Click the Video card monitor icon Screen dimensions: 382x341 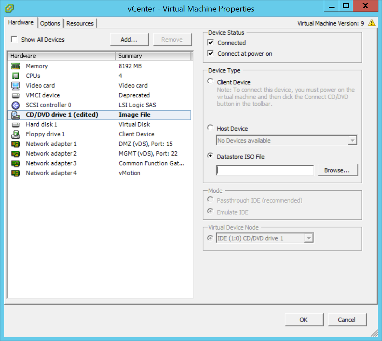15,86
